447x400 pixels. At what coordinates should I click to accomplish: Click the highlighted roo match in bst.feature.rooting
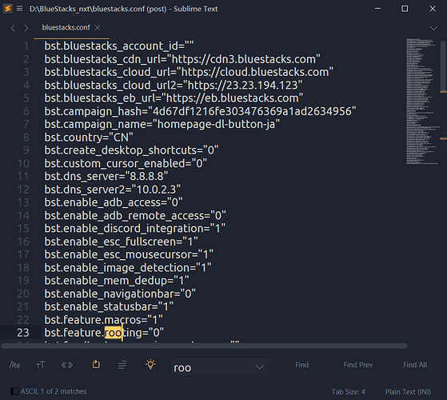click(114, 333)
